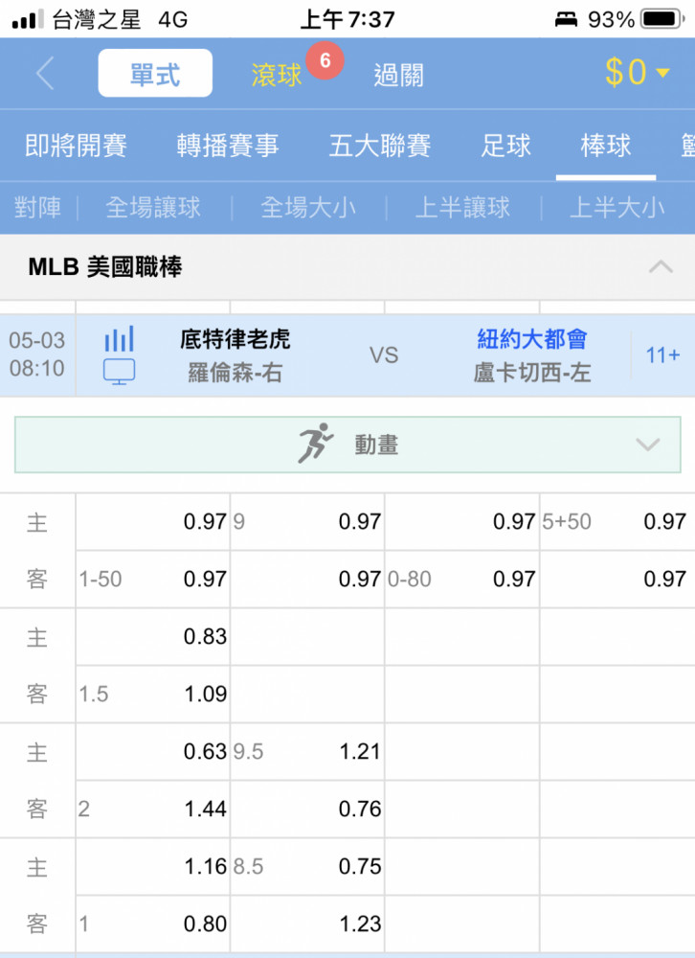Switch to 滾球 live betting mode
Viewport: 695px width, 958px height.
(x=277, y=75)
